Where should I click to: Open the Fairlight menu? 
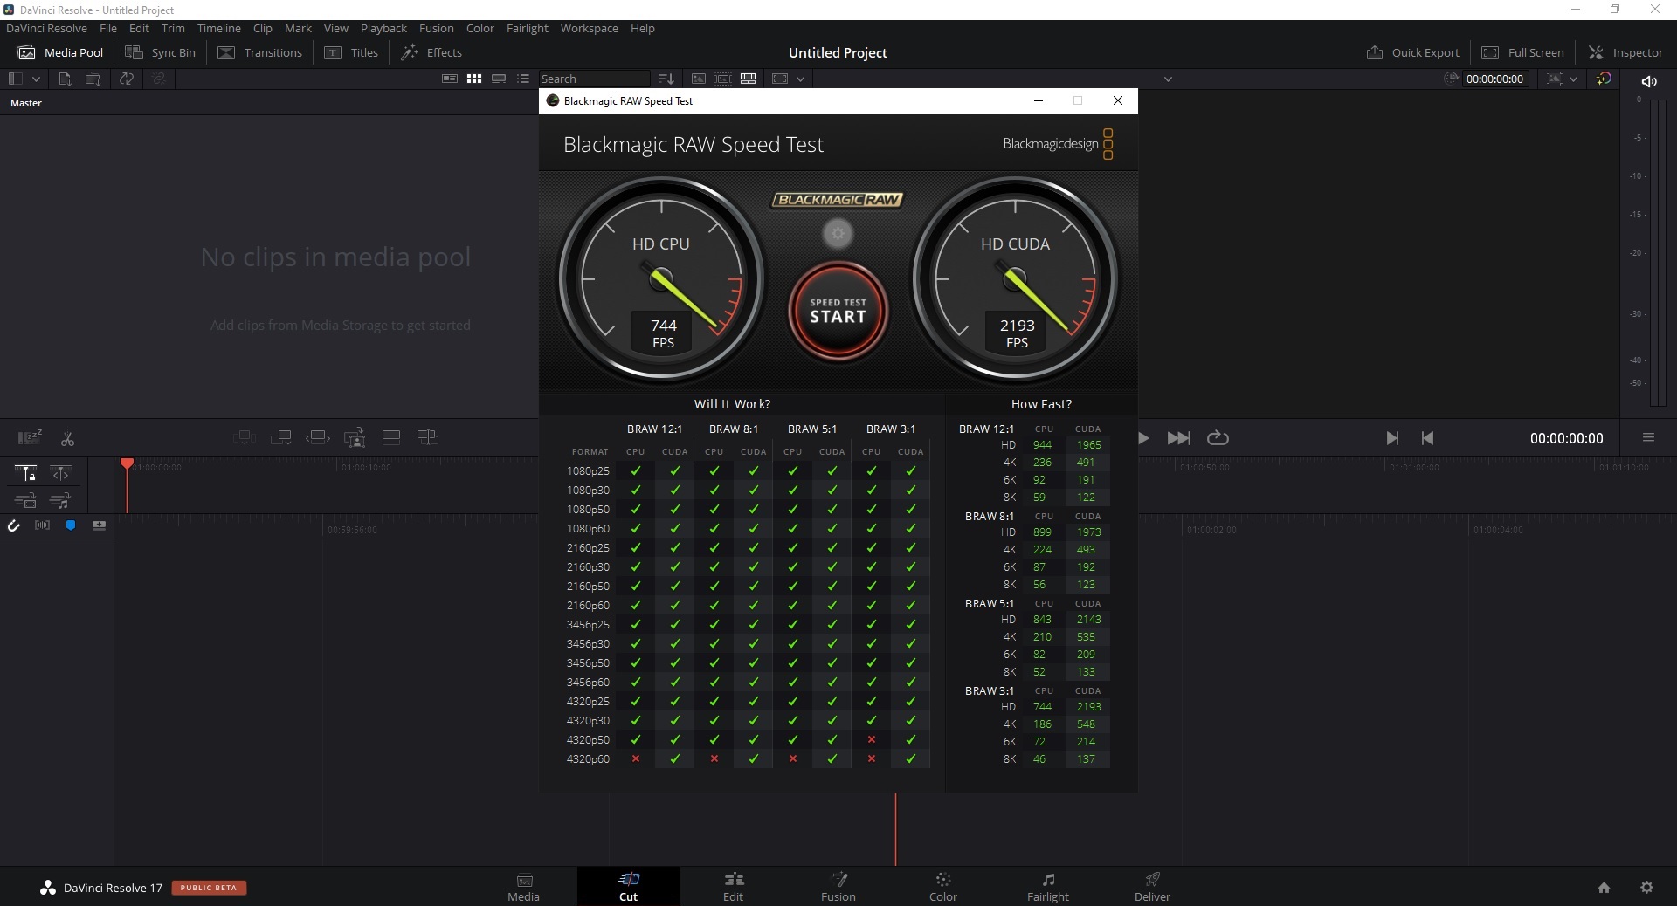[x=527, y=28]
